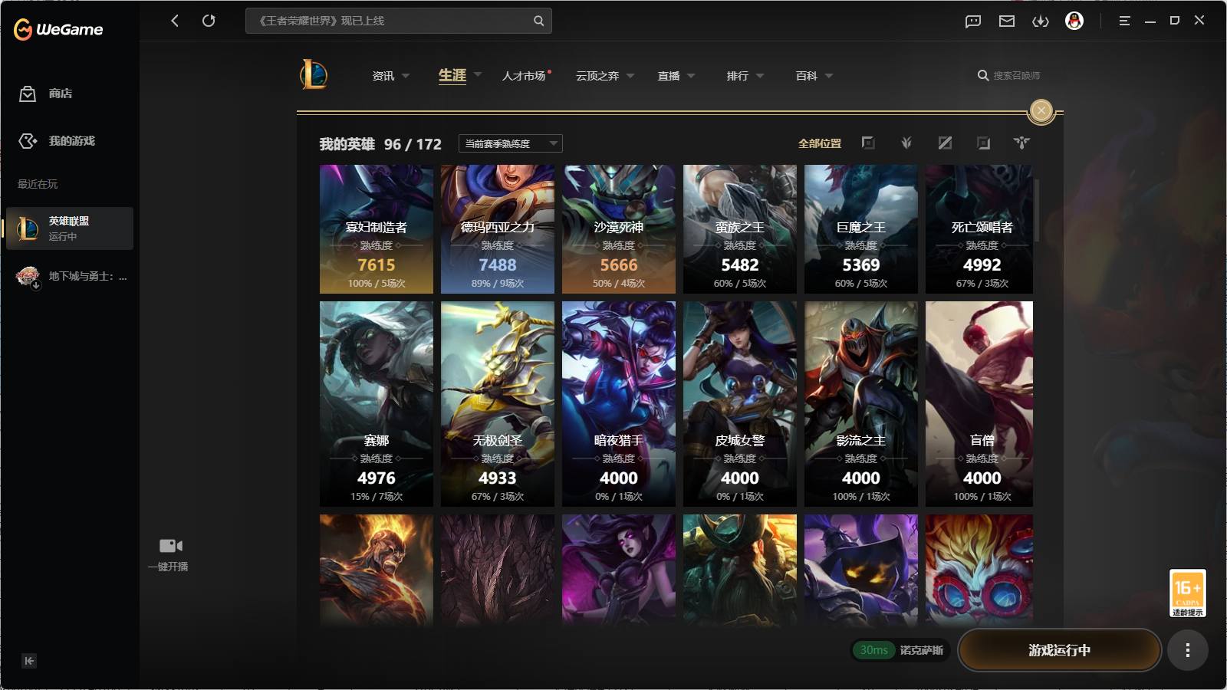Open the 皮城女警 hero card
This screenshot has width=1227, height=690.
tap(740, 404)
